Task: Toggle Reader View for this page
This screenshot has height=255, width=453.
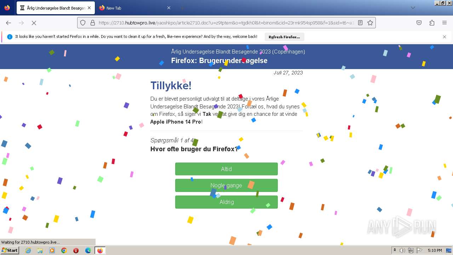Action: tap(360, 23)
